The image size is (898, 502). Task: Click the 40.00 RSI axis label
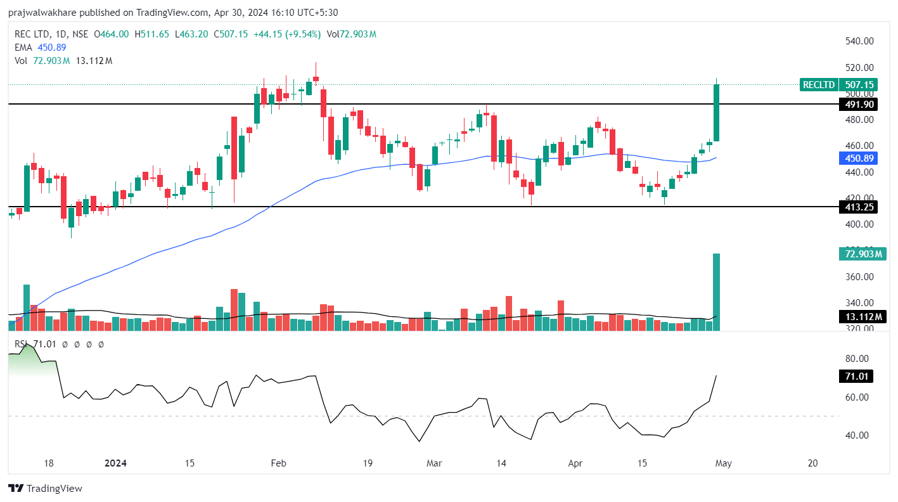tap(857, 435)
